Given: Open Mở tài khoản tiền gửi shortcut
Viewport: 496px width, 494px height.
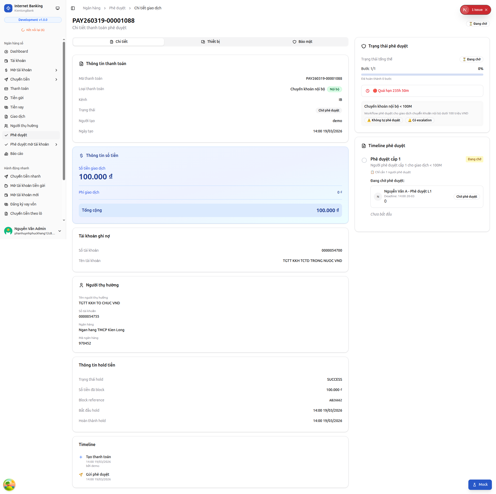Looking at the screenshot, I should pyautogui.click(x=31, y=186).
